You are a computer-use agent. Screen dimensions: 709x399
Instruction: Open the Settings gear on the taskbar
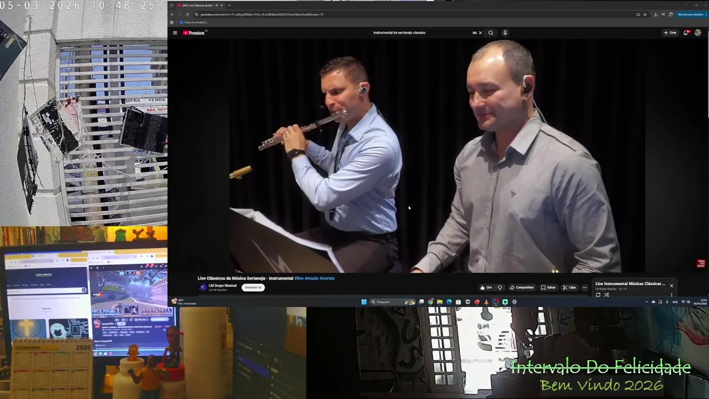point(514,302)
